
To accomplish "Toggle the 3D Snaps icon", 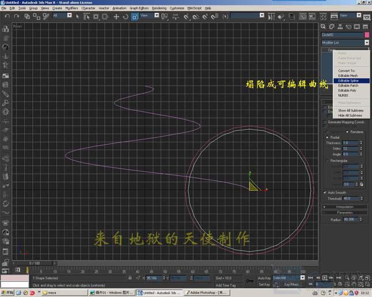I will 186,17.
